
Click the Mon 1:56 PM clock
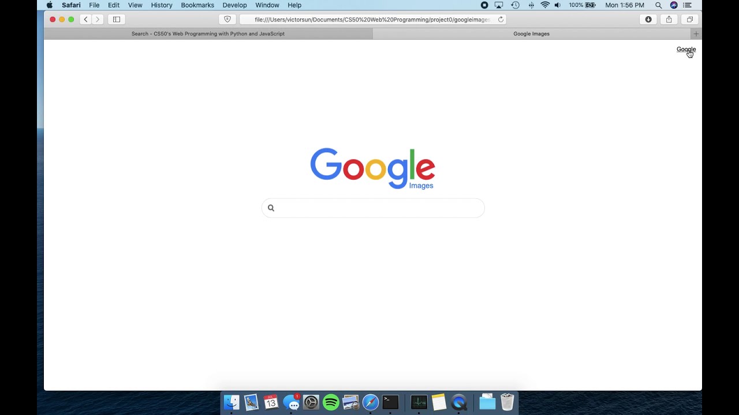click(625, 5)
